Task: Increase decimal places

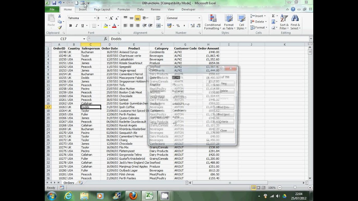Action: (192, 26)
